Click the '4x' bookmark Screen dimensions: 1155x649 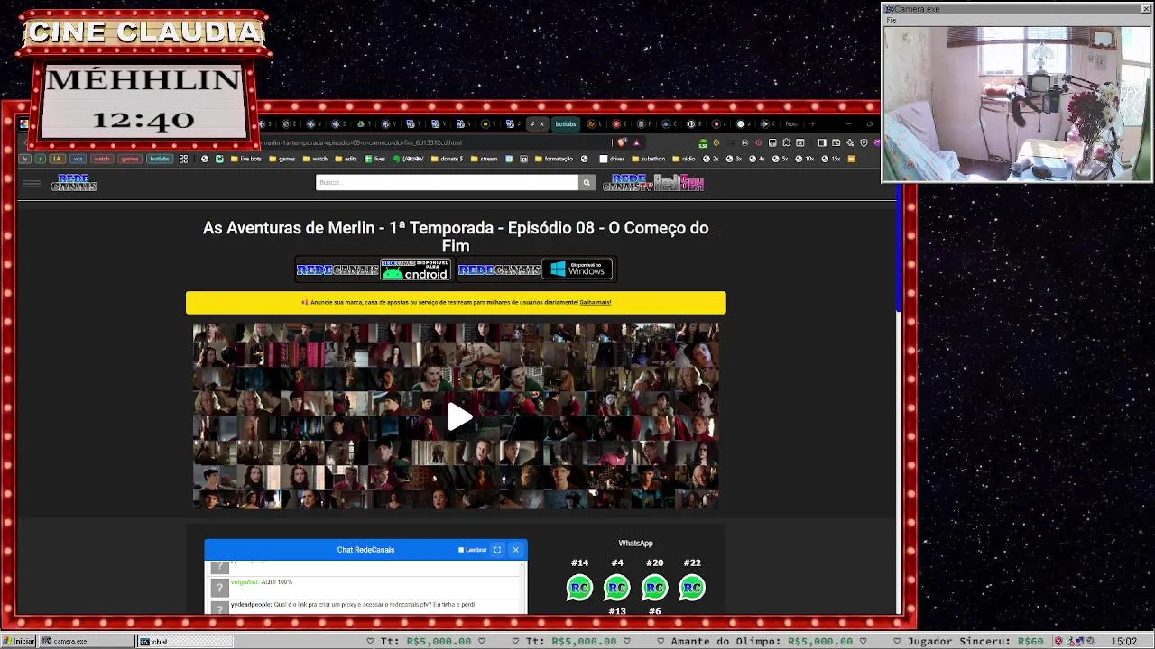pos(758,159)
